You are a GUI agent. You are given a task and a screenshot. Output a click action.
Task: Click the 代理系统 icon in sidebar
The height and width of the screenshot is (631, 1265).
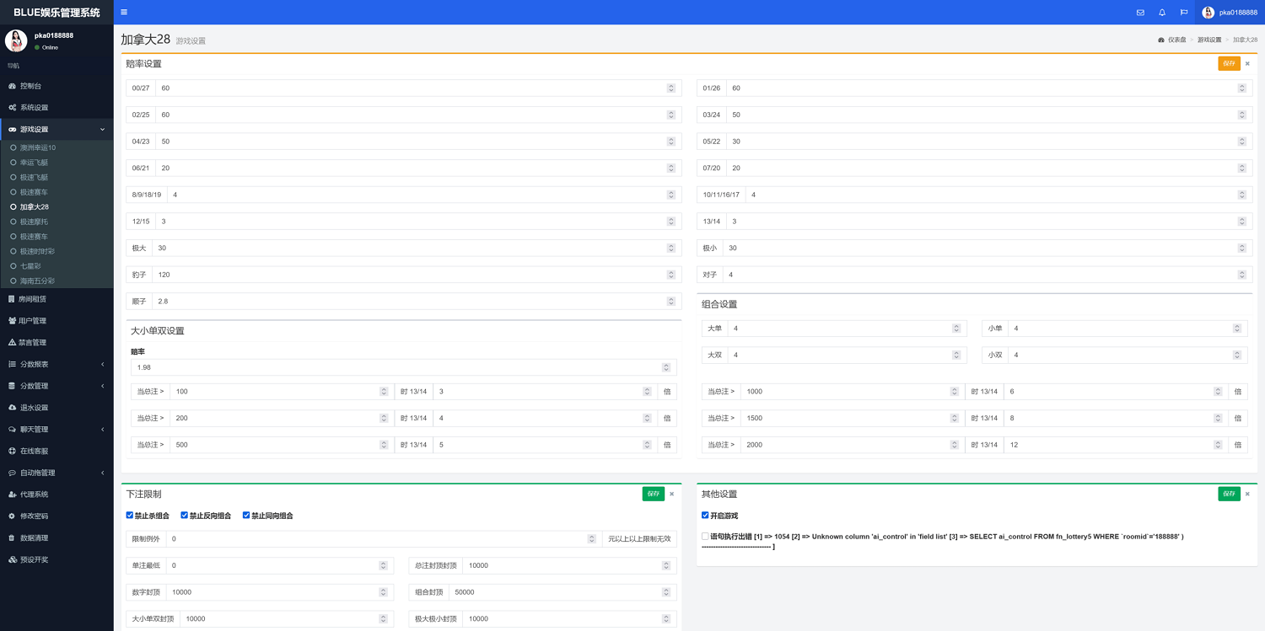point(12,495)
